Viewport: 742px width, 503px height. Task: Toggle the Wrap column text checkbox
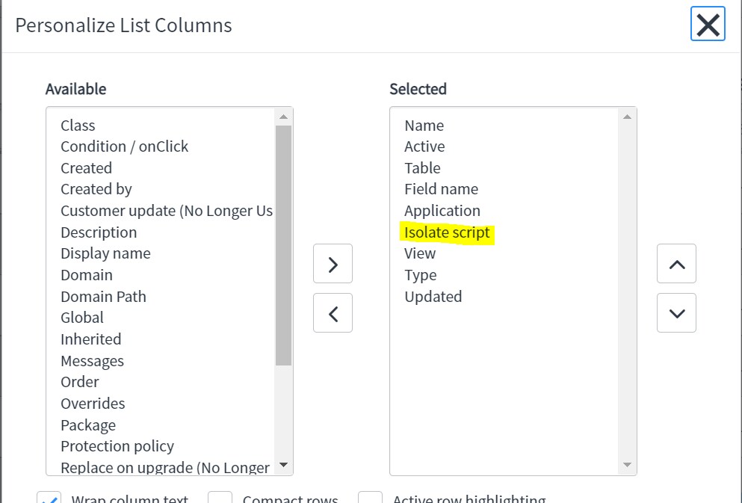(x=49, y=497)
